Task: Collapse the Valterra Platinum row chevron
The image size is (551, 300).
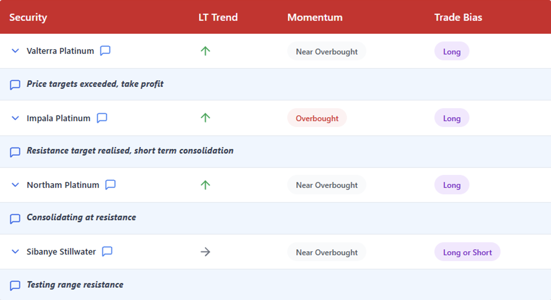Action: (x=15, y=51)
